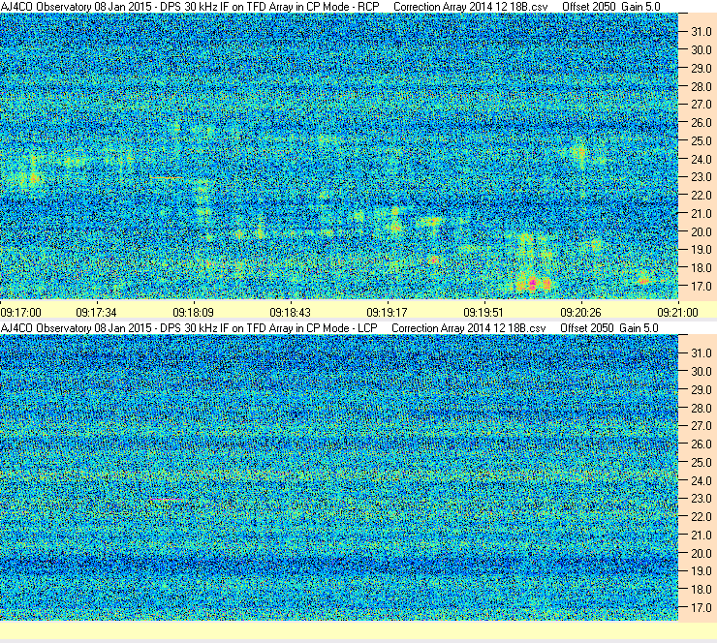Click the 21.0 frequency label on RCP axis

pos(701,214)
